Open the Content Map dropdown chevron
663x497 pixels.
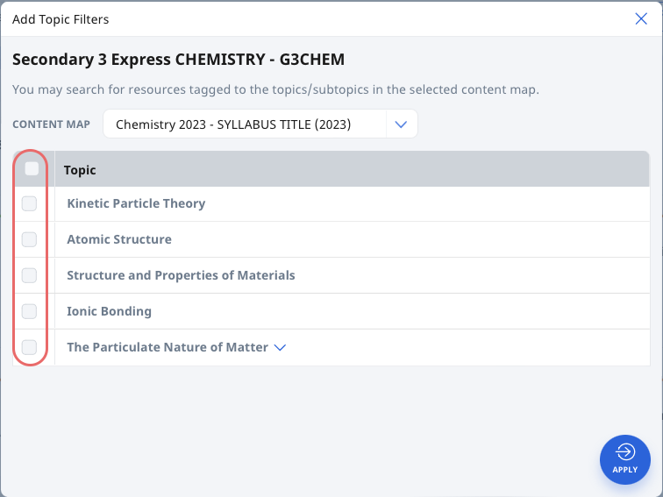(401, 124)
